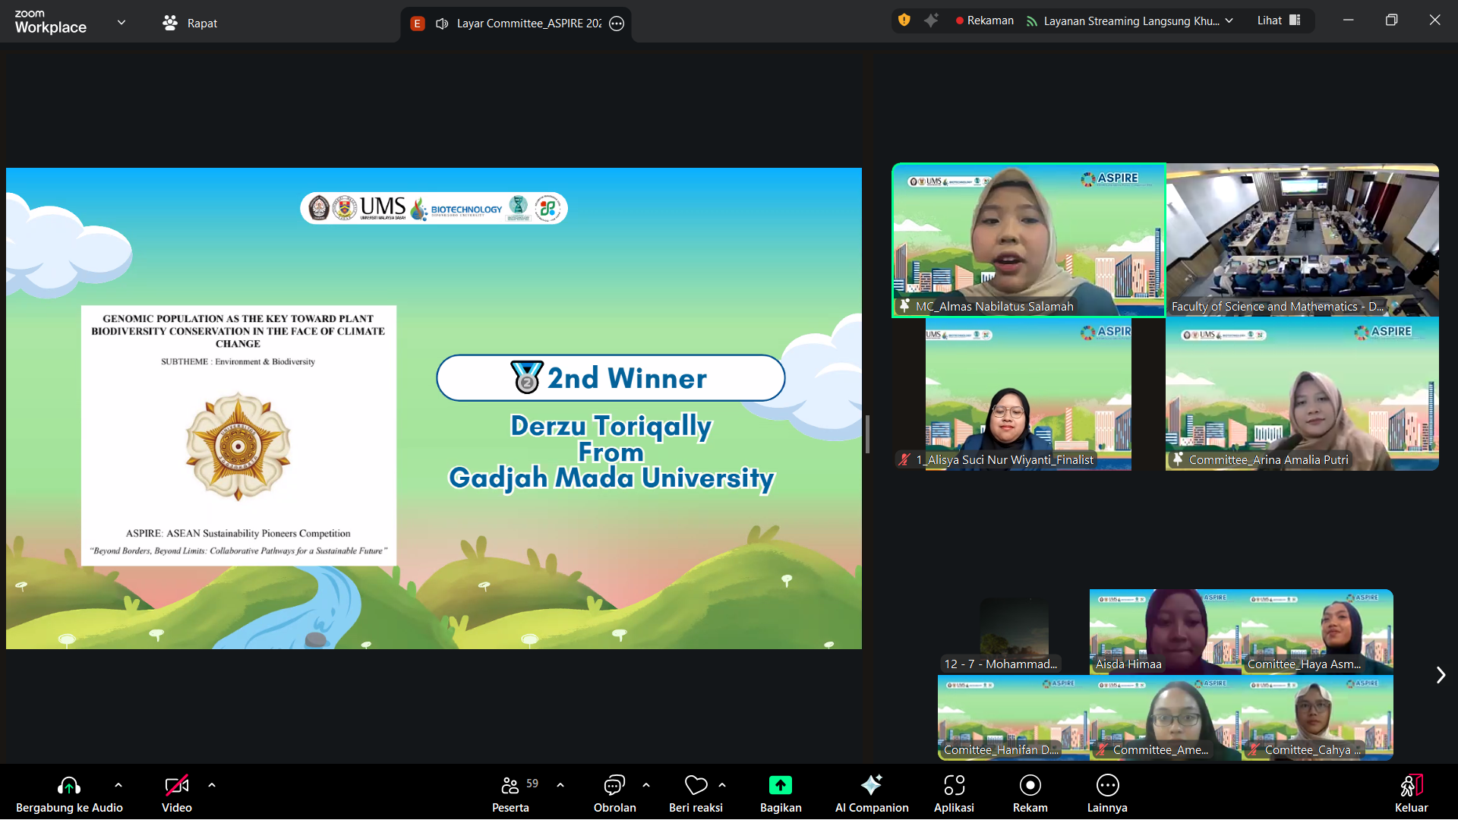Expand video options arrow beside Video
The height and width of the screenshot is (820, 1458).
pos(212,785)
